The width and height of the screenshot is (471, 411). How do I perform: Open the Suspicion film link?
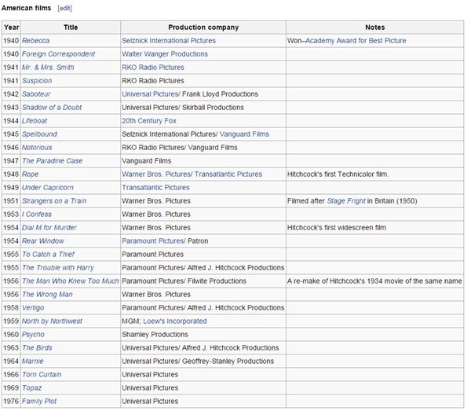point(37,81)
